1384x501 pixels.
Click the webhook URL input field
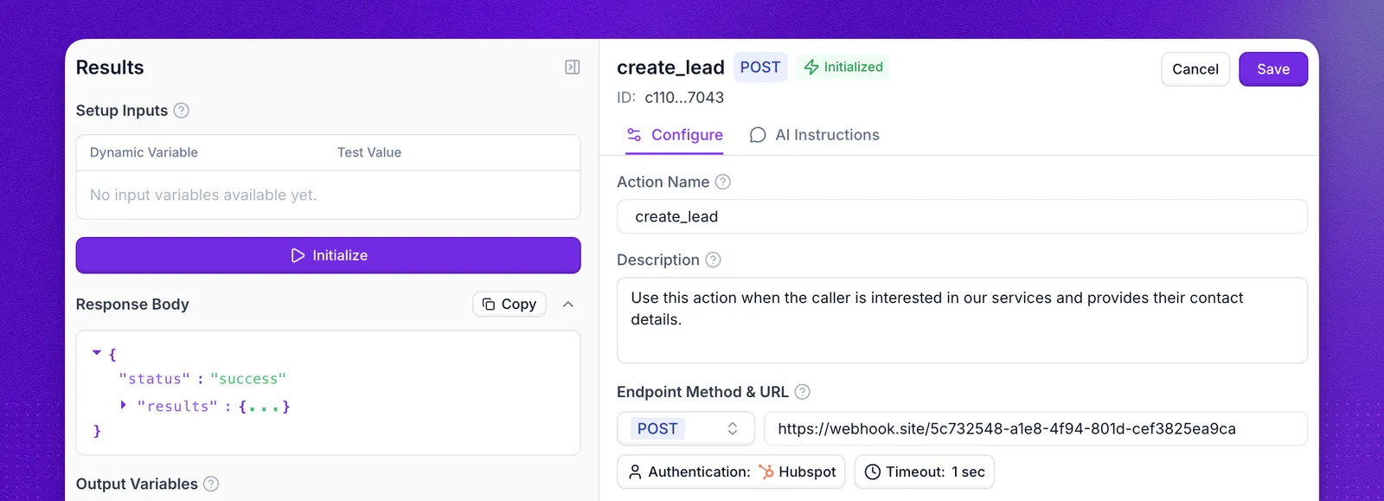click(1035, 428)
